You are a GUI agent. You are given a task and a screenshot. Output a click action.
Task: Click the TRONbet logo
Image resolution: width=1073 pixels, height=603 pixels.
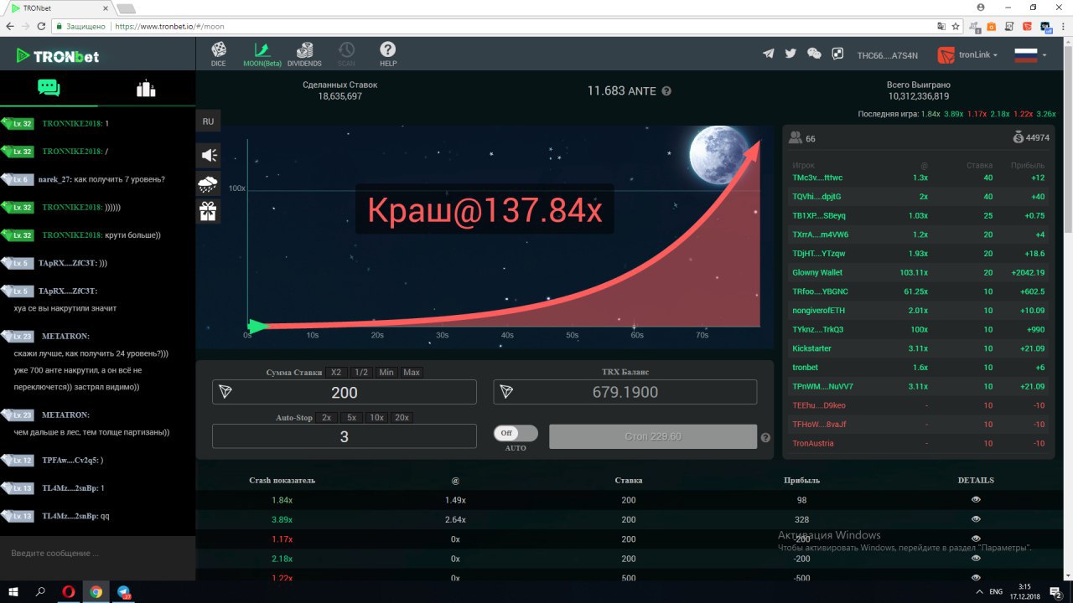[x=58, y=56]
